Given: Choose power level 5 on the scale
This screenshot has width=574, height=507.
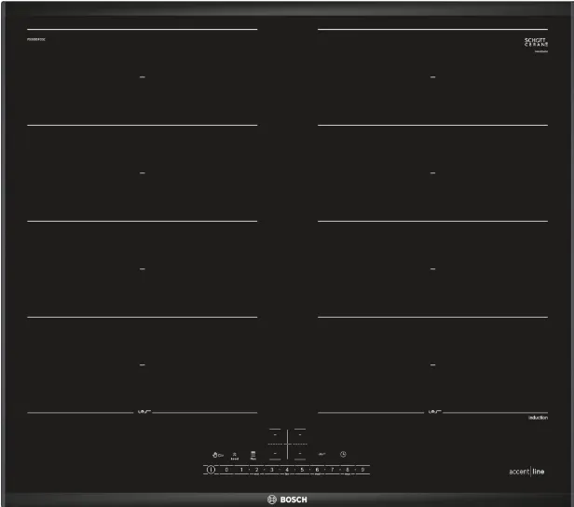Looking at the screenshot, I should (302, 471).
